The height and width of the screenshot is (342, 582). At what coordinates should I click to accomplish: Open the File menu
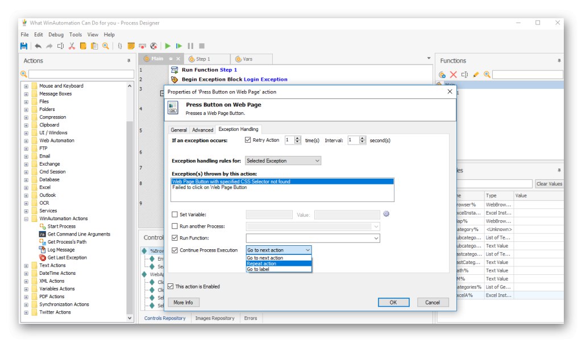click(24, 35)
